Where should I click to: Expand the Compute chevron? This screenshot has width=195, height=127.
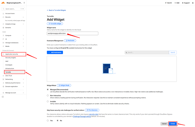tap(23, 35)
